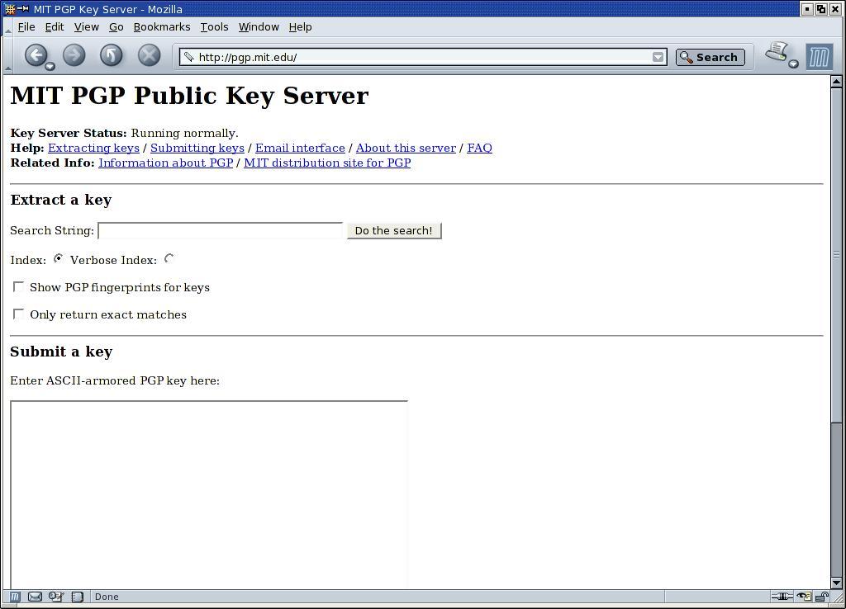The image size is (846, 609).
Task: Open Mail from the status bar envelope icon
Action: pyautogui.click(x=35, y=596)
